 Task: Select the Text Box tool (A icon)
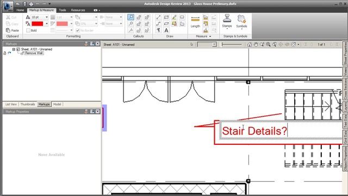pyautogui.click(x=166, y=30)
